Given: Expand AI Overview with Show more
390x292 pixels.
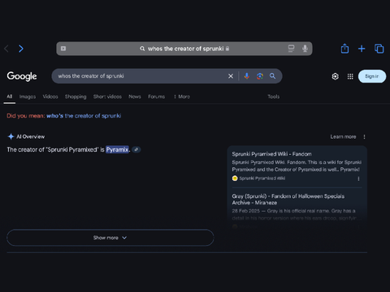Looking at the screenshot, I should click(x=110, y=238).
